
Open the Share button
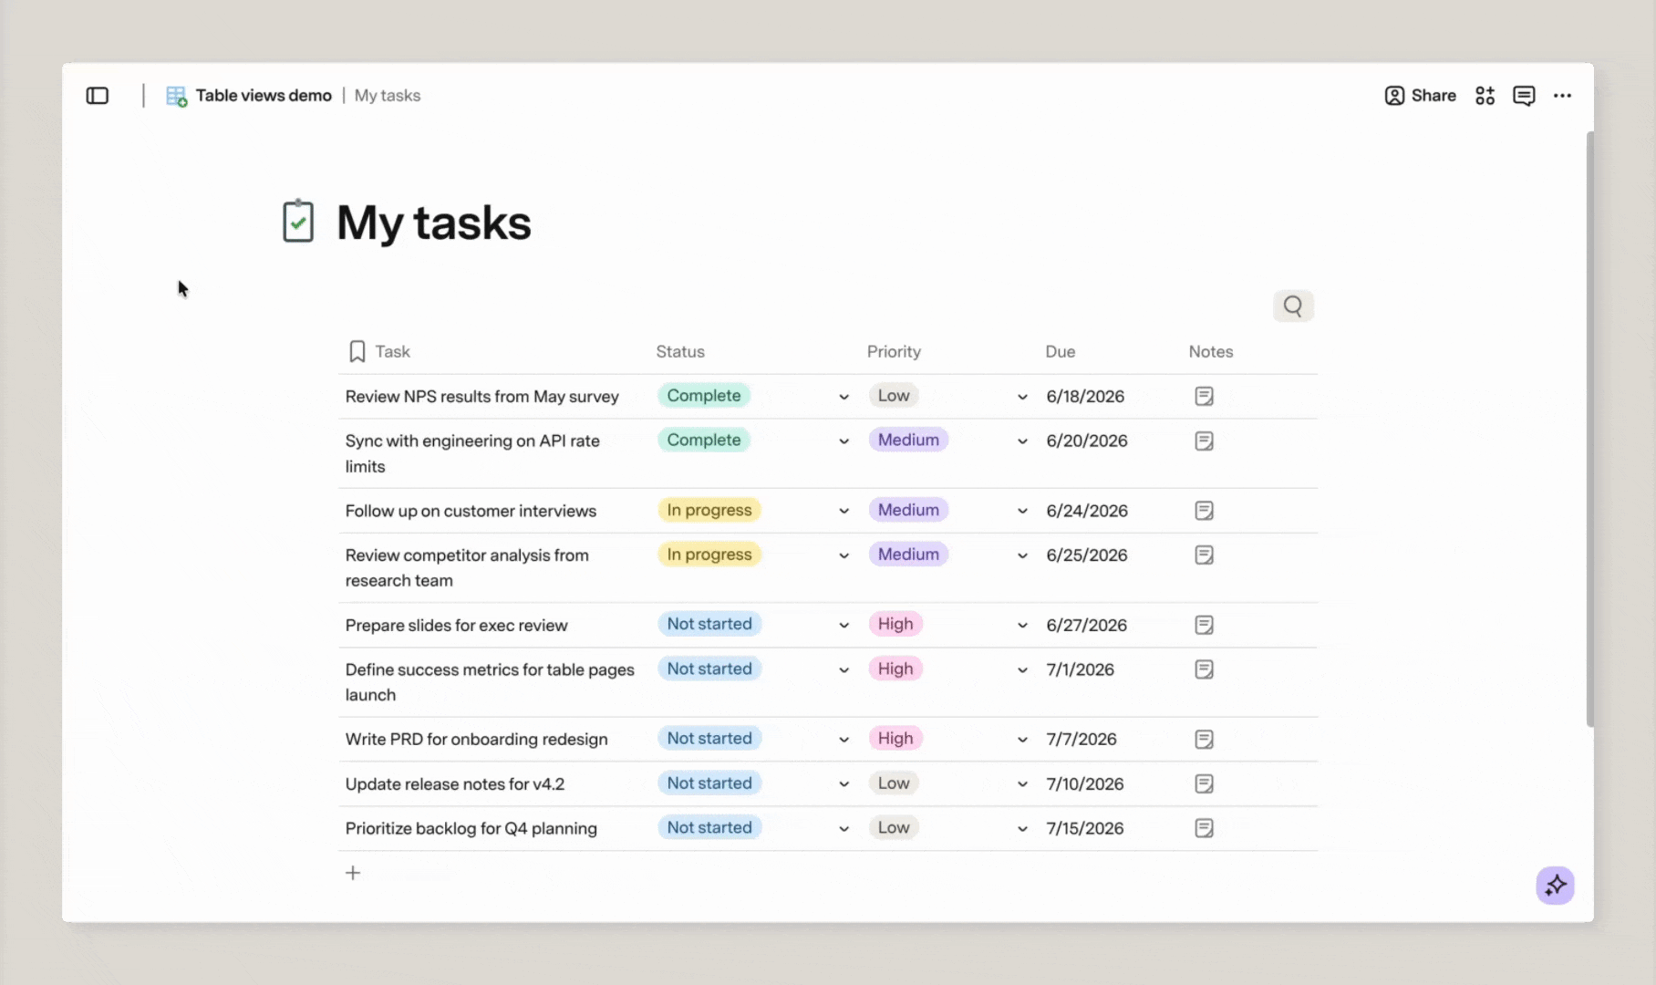point(1420,96)
